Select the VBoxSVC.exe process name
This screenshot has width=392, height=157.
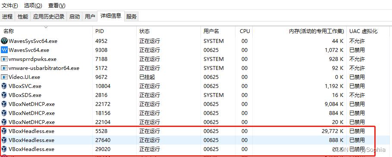25,86
